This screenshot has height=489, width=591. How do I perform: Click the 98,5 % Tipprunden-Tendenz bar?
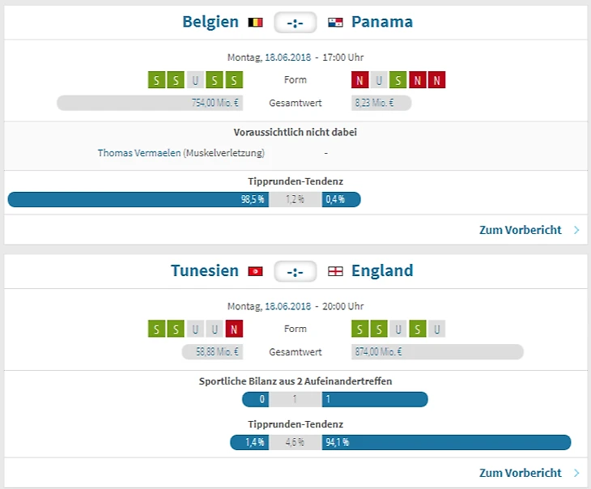(x=138, y=199)
